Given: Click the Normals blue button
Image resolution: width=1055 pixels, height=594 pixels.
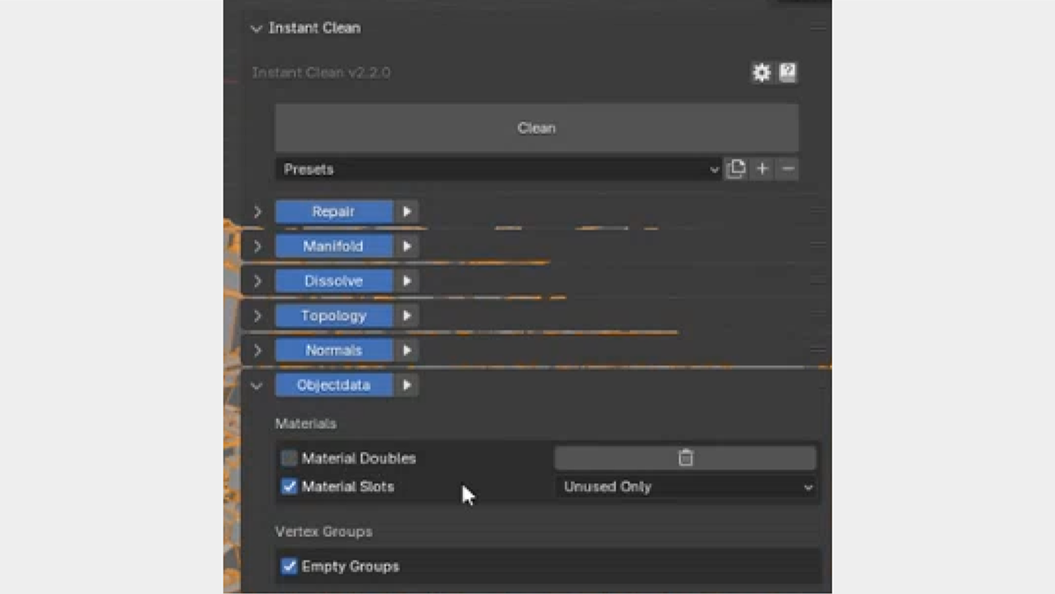Looking at the screenshot, I should pyautogui.click(x=334, y=350).
